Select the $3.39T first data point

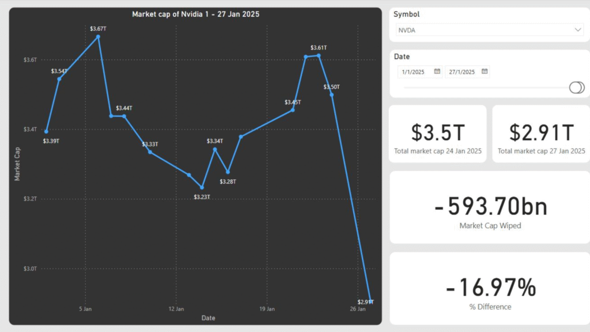pyautogui.click(x=46, y=132)
